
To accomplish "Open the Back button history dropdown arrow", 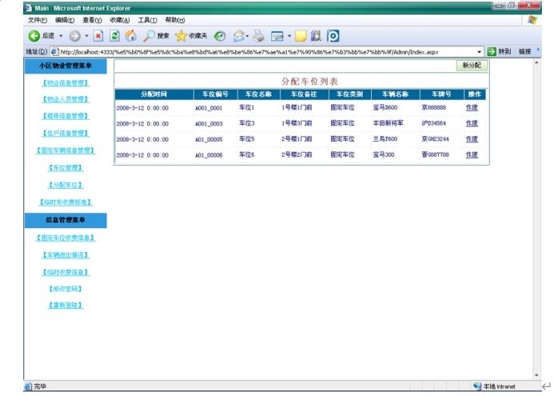I will pos(61,36).
